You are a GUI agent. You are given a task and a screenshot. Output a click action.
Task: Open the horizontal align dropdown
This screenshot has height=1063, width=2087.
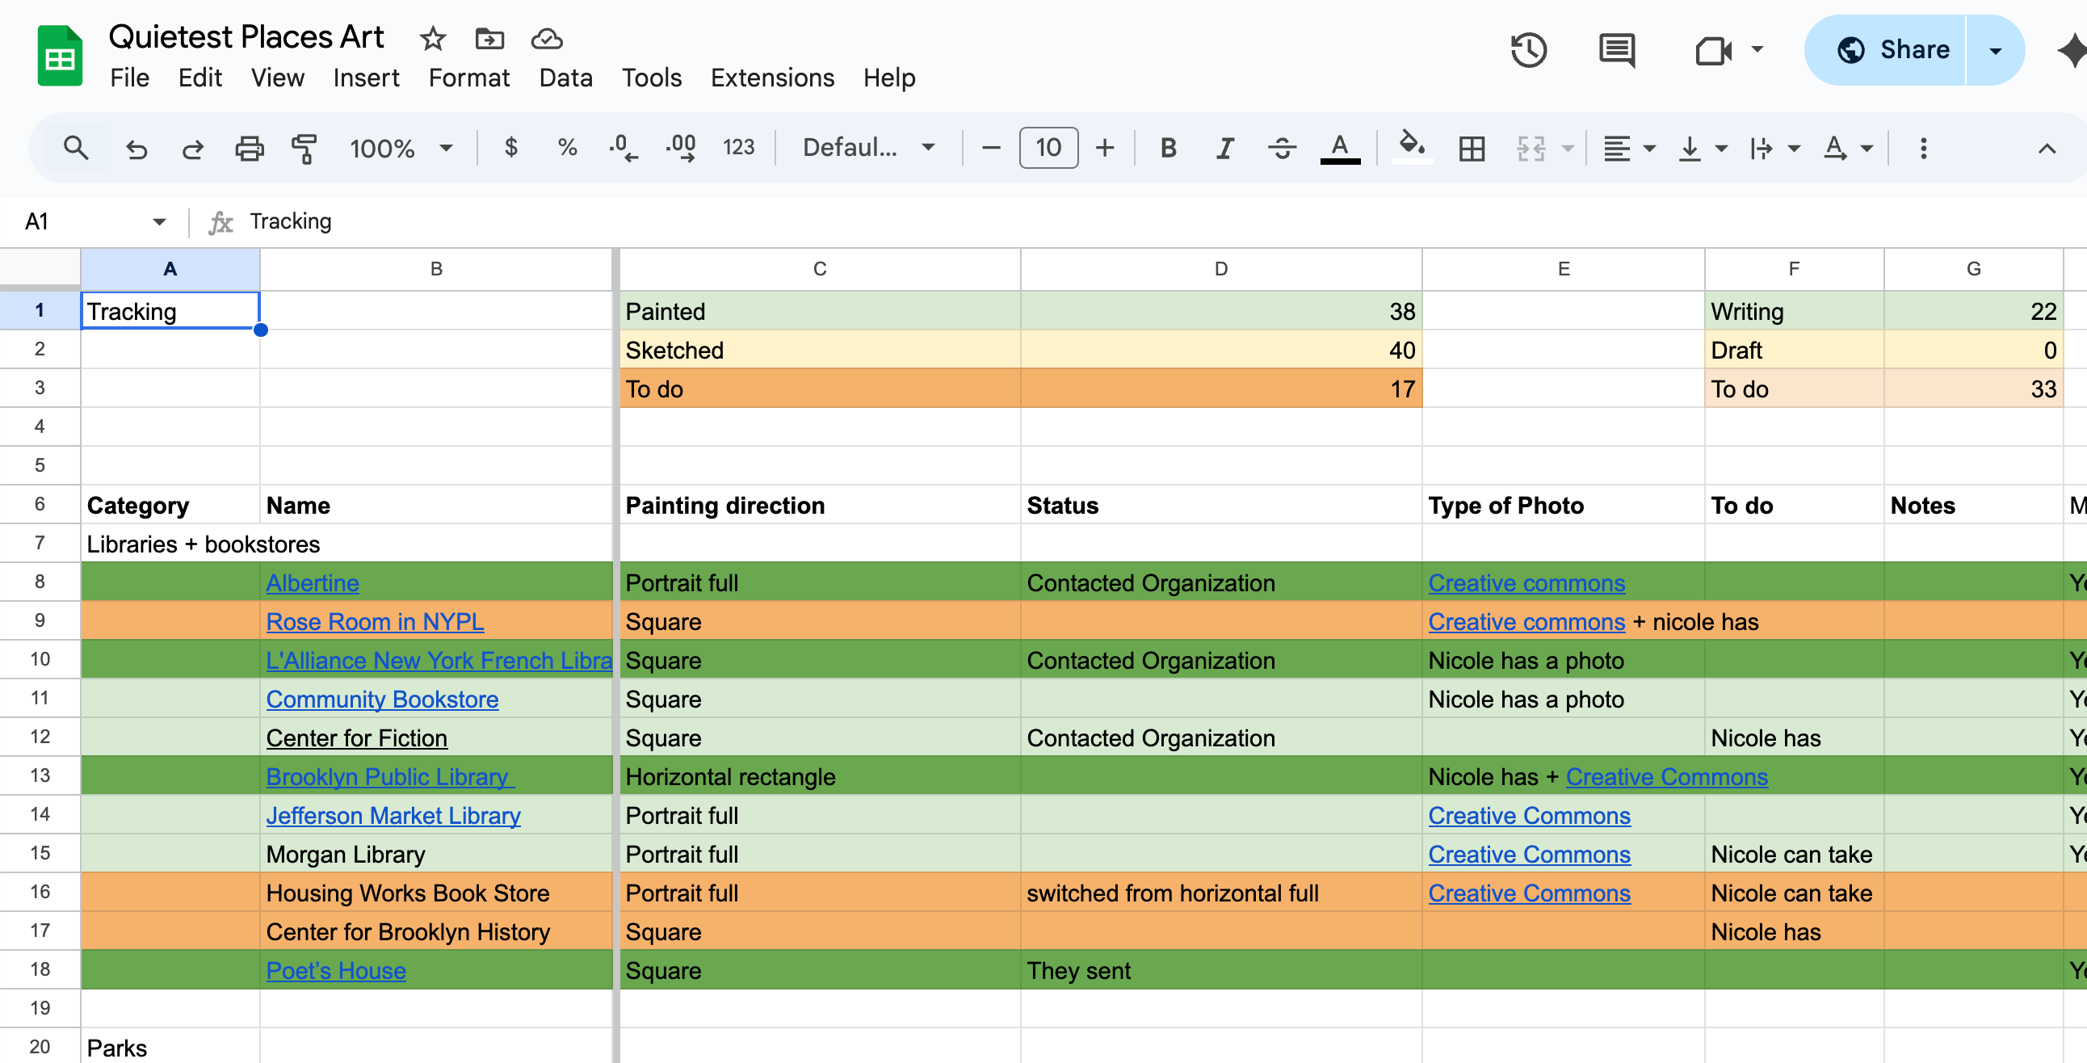click(1628, 149)
